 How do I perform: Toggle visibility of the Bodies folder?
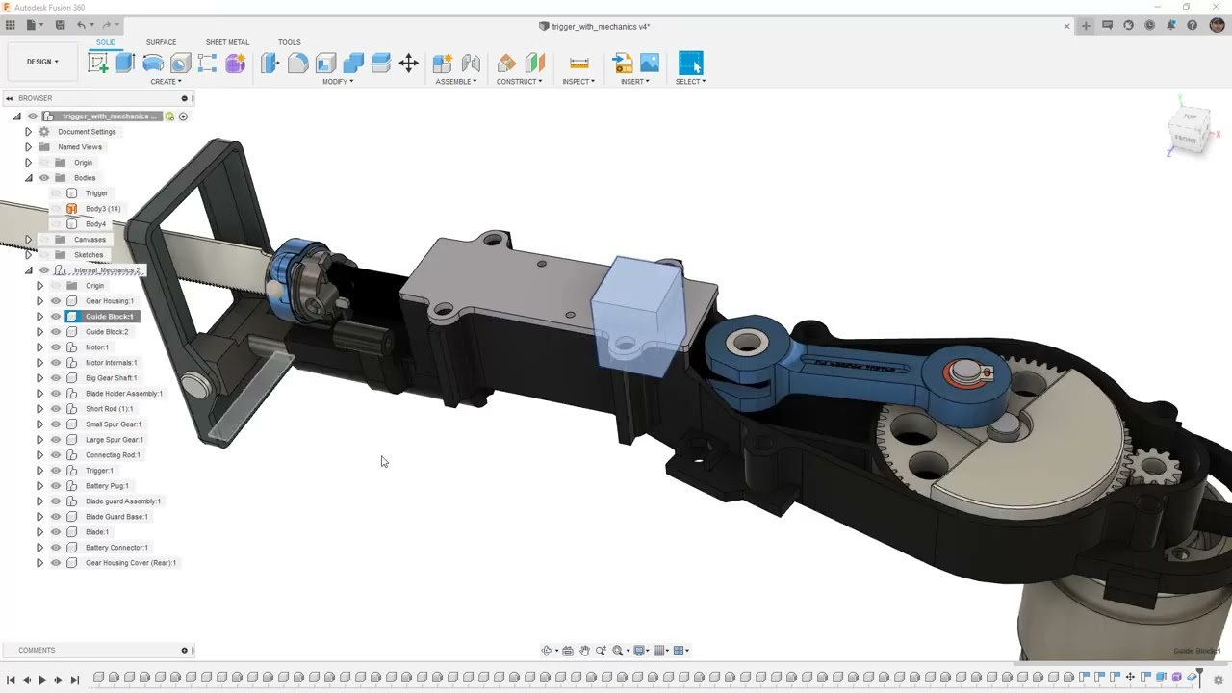click(x=44, y=178)
